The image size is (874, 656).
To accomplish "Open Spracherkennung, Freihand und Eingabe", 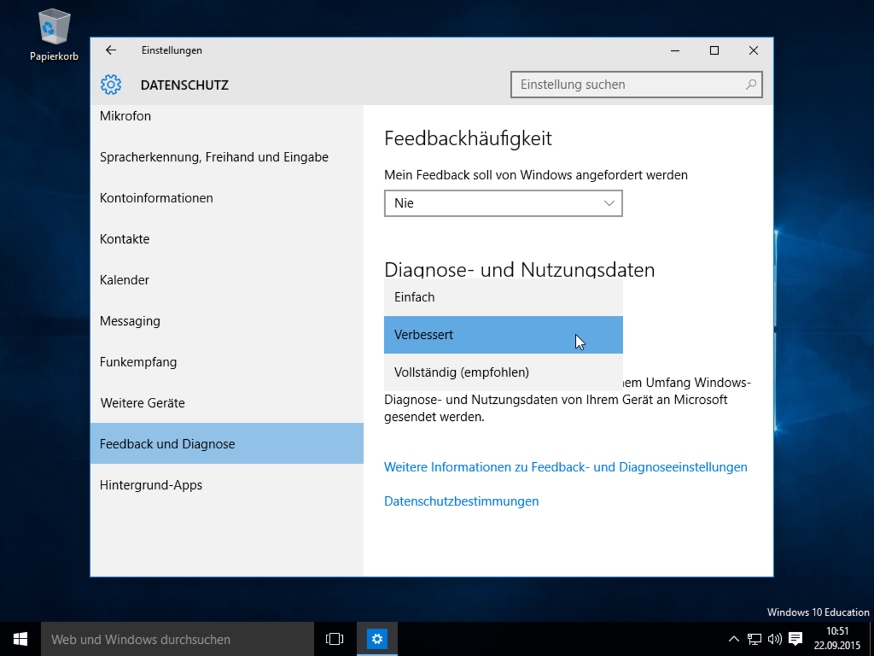I will click(x=227, y=157).
